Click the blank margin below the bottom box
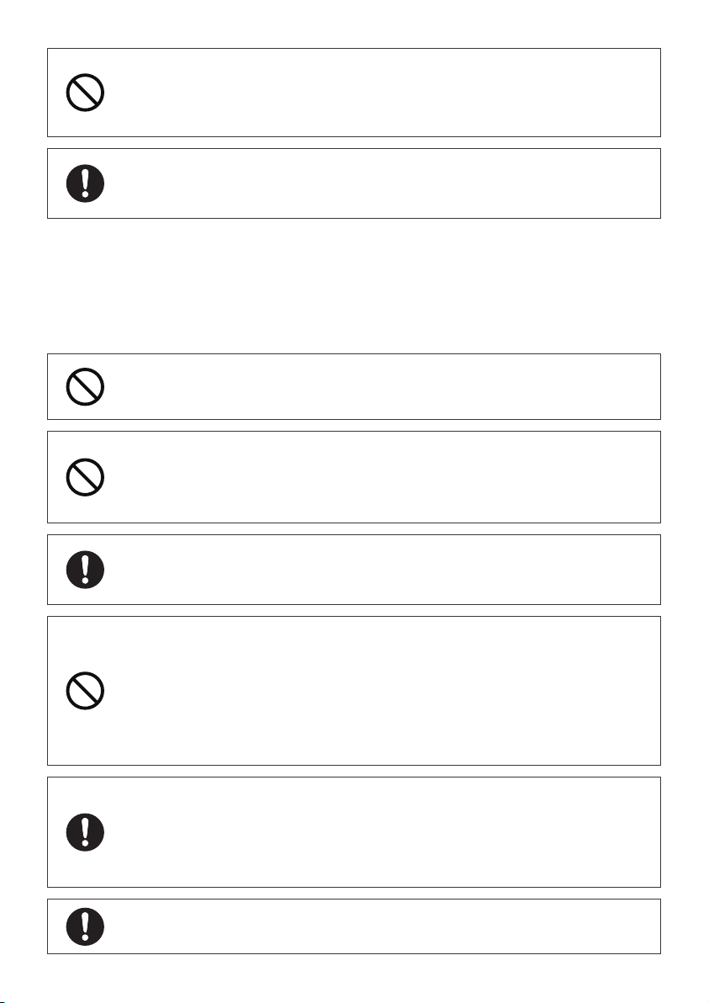Screen dimensions: 709x1003 (x=353, y=978)
